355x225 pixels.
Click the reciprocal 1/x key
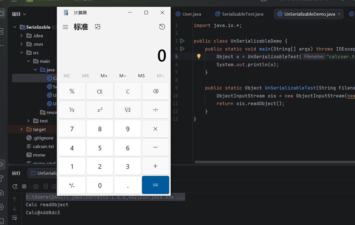(x=72, y=110)
